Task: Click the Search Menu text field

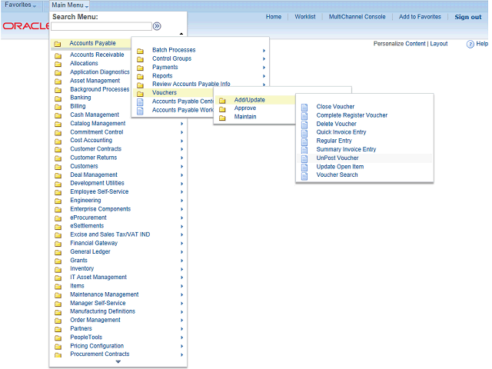Action: point(101,26)
